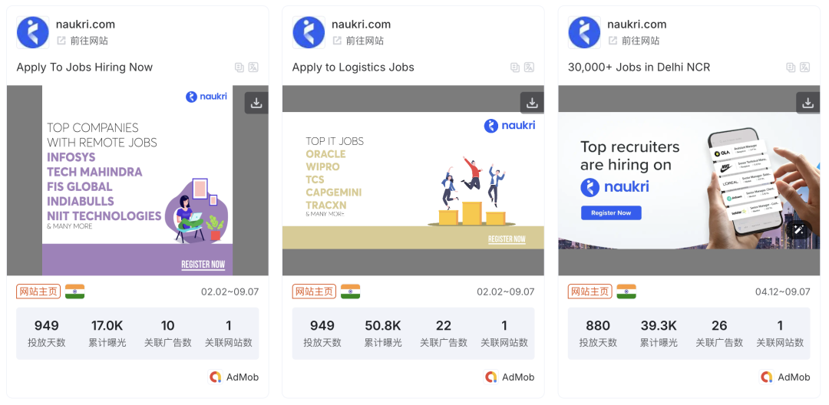Click the India flag on the second card
Screen dimensions: 829x405
[351, 291]
